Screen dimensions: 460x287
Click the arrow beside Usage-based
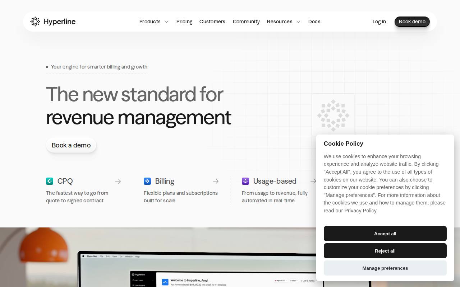pos(313,181)
